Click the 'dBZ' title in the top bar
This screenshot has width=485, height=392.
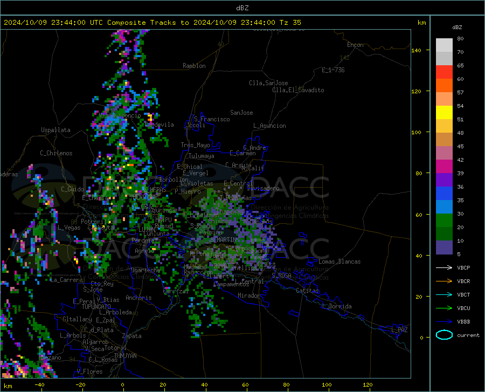point(242,8)
